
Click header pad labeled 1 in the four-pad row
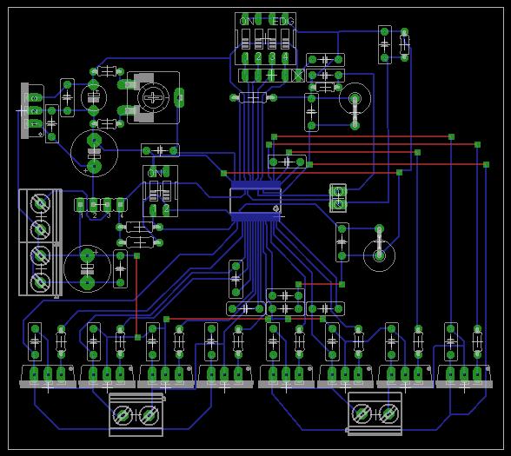tap(80, 205)
